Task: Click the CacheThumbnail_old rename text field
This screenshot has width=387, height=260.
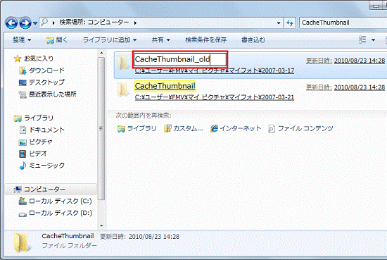Action: pos(180,60)
